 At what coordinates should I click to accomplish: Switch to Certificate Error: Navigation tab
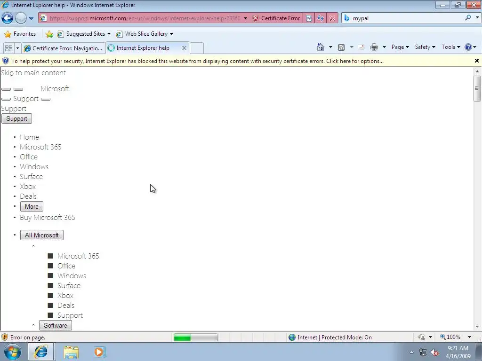pos(64,48)
